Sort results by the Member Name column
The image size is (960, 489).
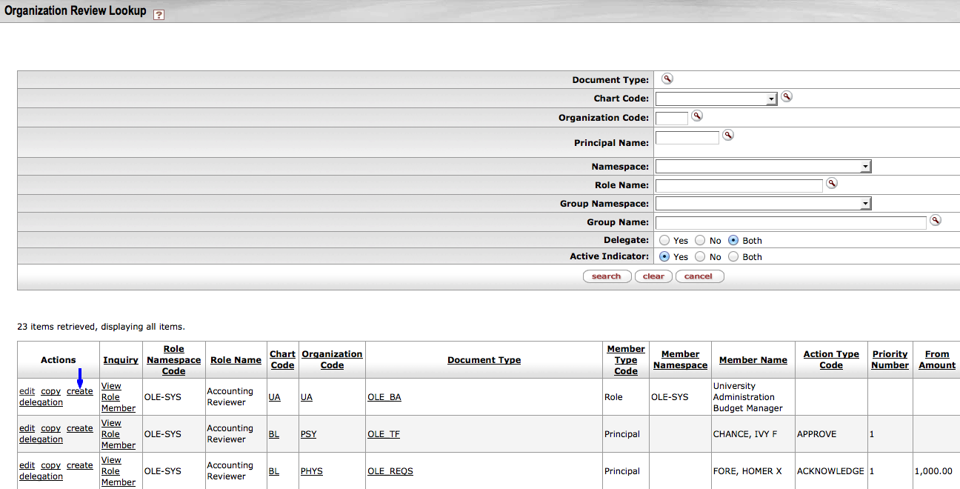753,360
